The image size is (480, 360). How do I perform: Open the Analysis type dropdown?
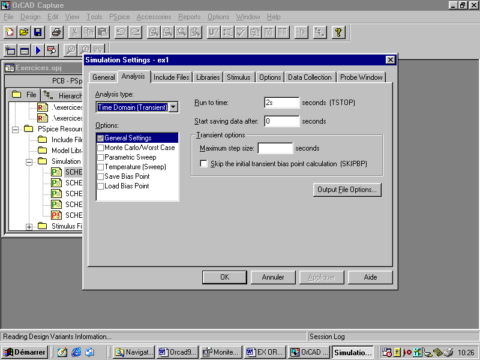[x=173, y=107]
